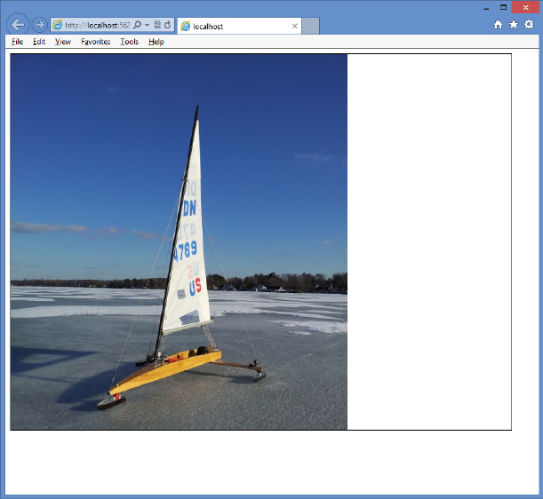This screenshot has height=499, width=543.
Task: Refresh the page with the reload icon
Action: click(x=168, y=25)
